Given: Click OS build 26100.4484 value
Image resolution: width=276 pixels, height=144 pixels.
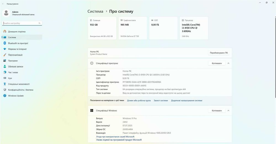Looking at the screenshot, I should coord(128,129).
